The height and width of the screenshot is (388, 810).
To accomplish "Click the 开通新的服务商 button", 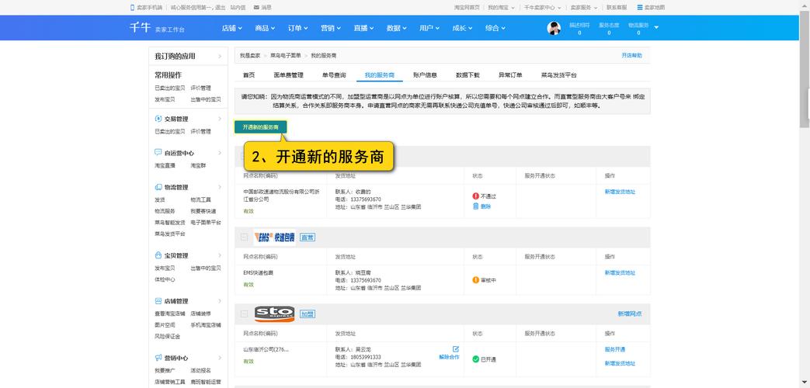I will (x=260, y=126).
